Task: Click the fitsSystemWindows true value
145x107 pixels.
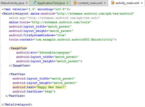Action: pyautogui.click(x=61, y=35)
